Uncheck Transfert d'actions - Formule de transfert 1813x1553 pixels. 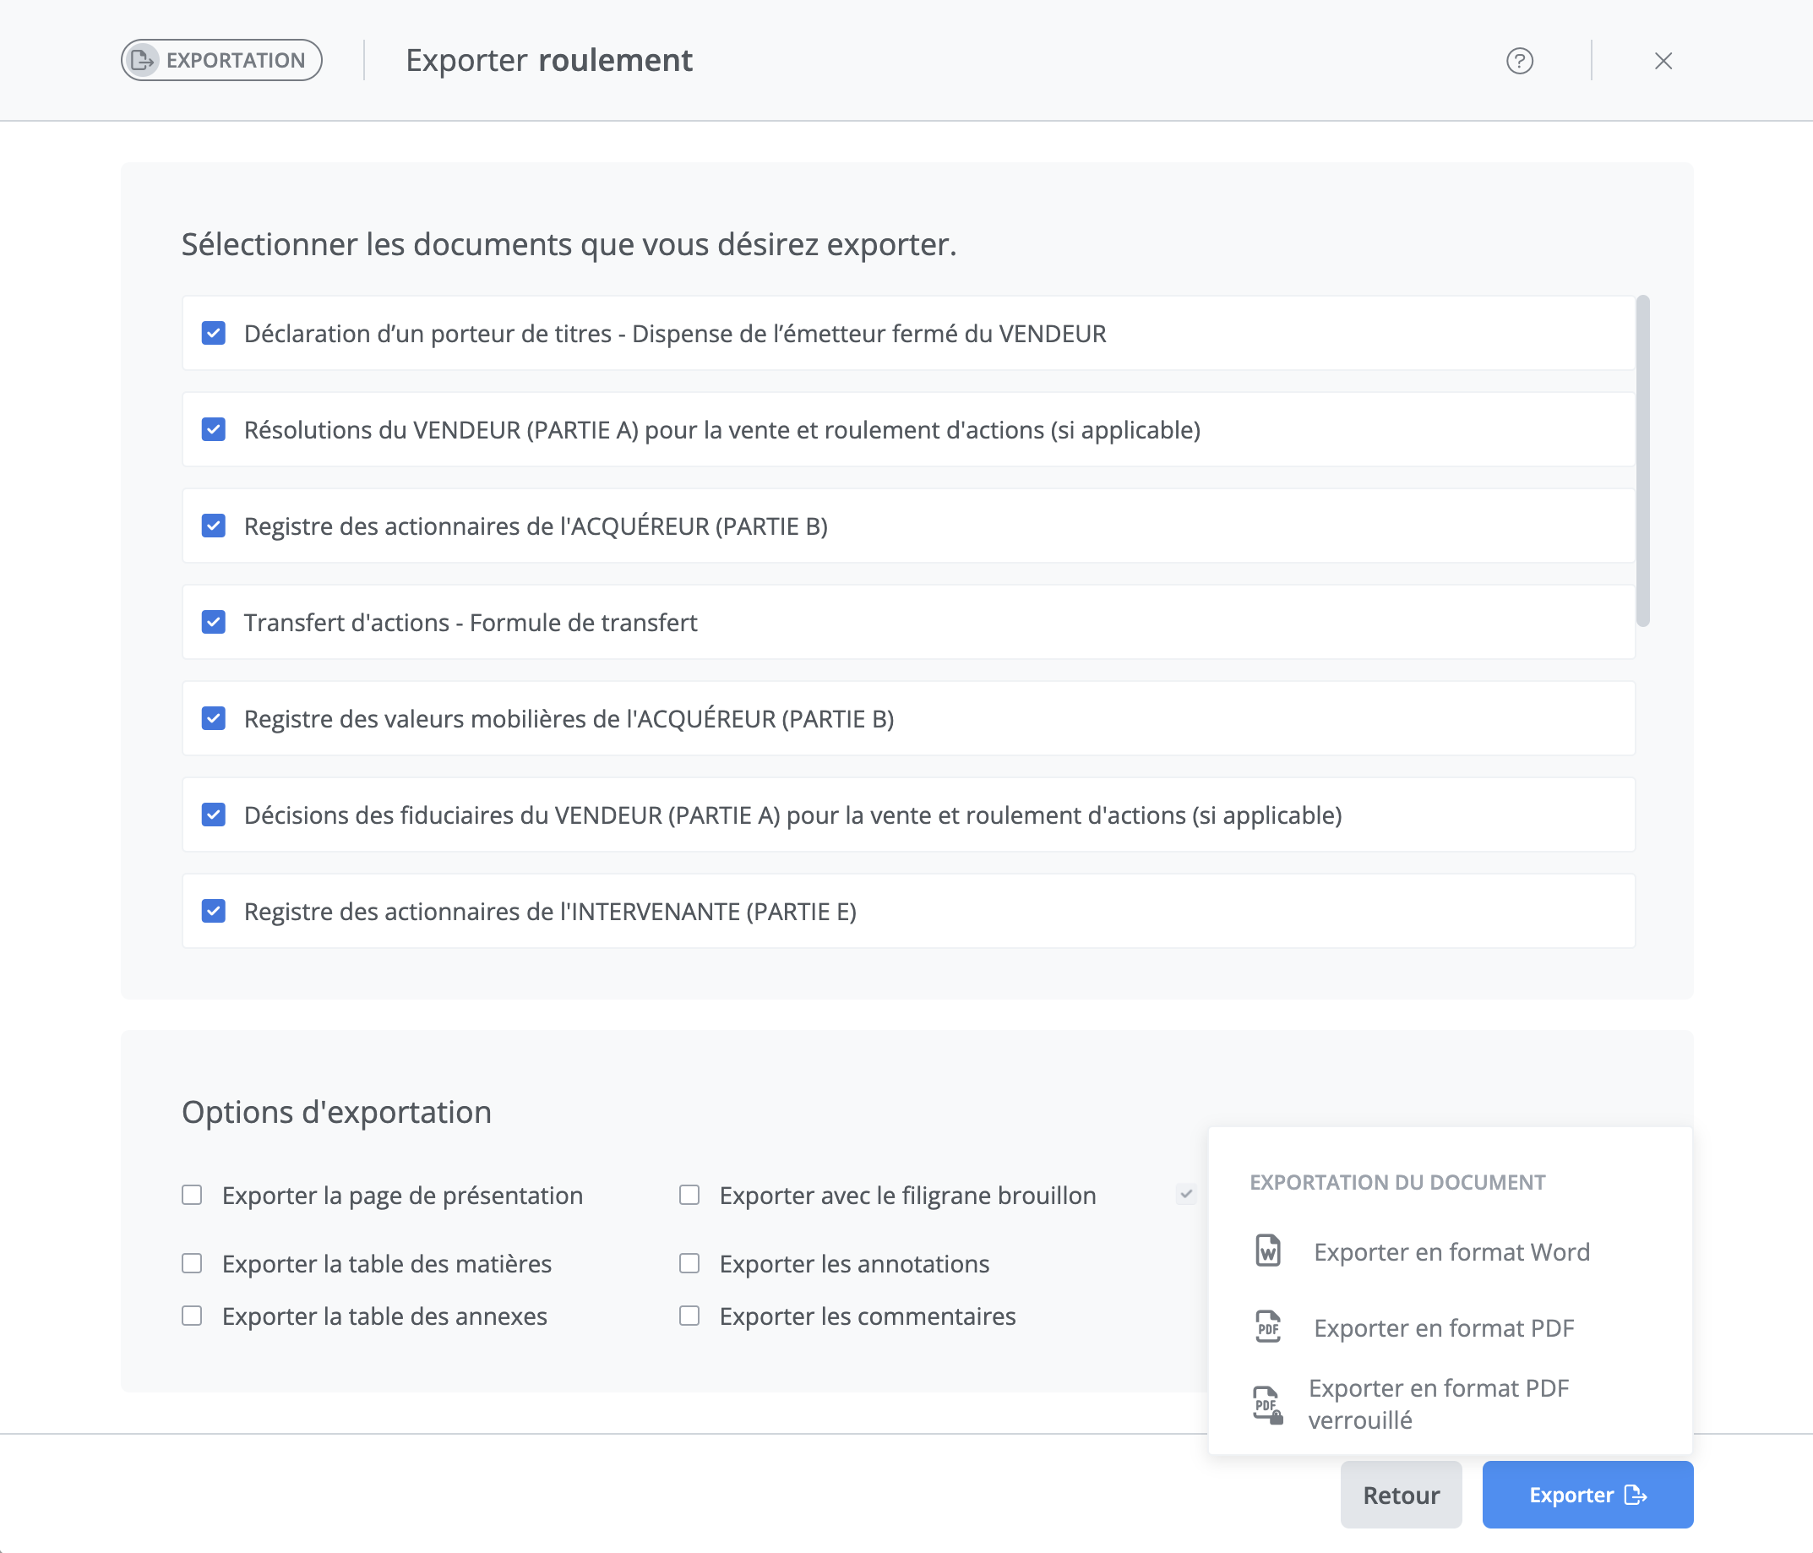[x=214, y=622]
